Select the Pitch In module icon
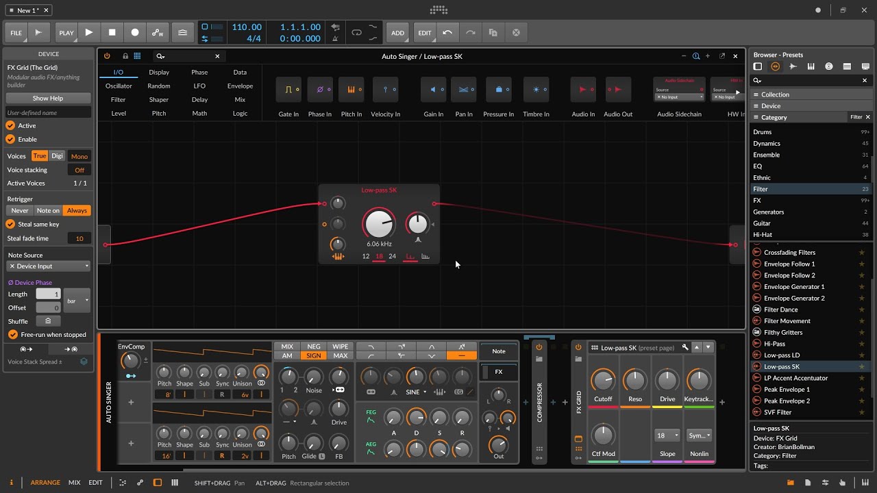Viewport: 877px width, 493px height. tap(351, 90)
